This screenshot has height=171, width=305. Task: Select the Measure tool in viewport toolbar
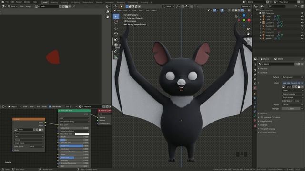click(x=116, y=57)
